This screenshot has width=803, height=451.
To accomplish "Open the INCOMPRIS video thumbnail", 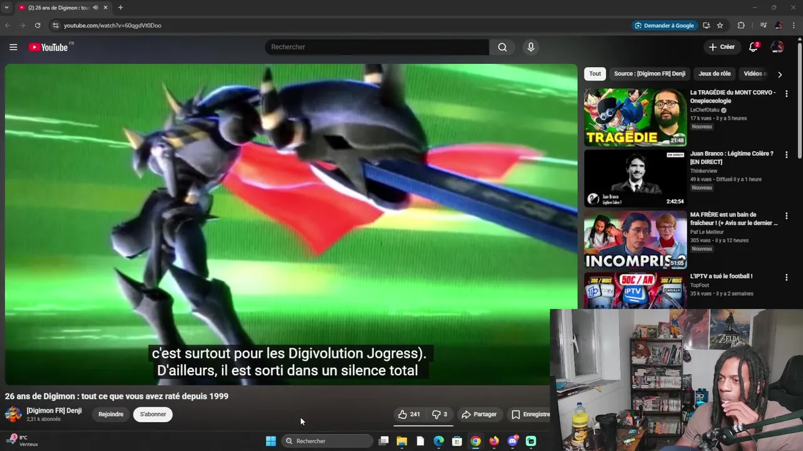I will click(x=635, y=240).
